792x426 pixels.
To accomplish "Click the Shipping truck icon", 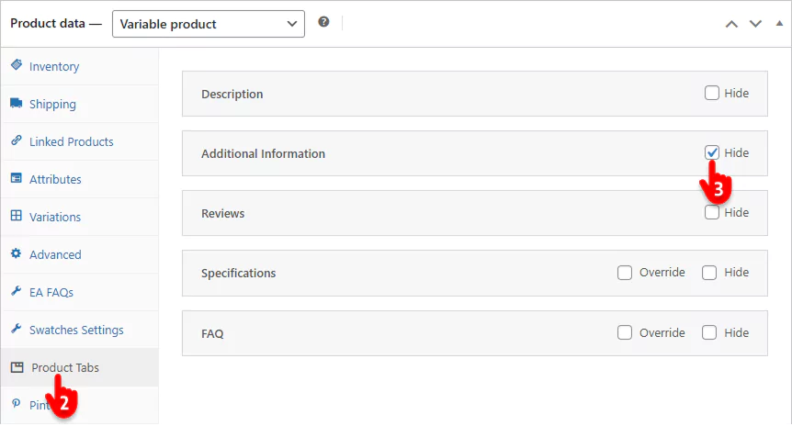I will coord(16,104).
